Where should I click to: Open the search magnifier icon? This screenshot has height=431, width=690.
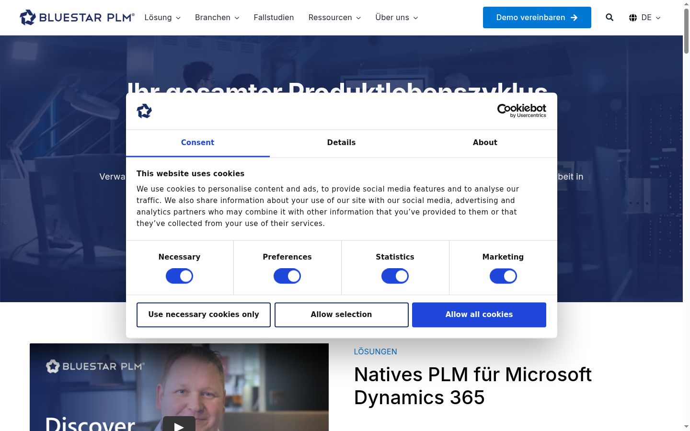point(609,18)
